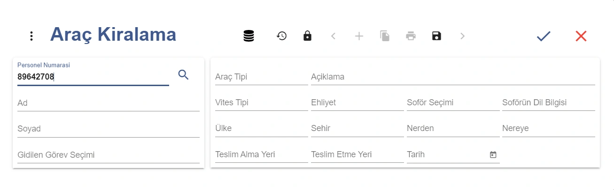This screenshot has height=190, width=614.
Task: Click the copy document icon
Action: click(x=385, y=36)
